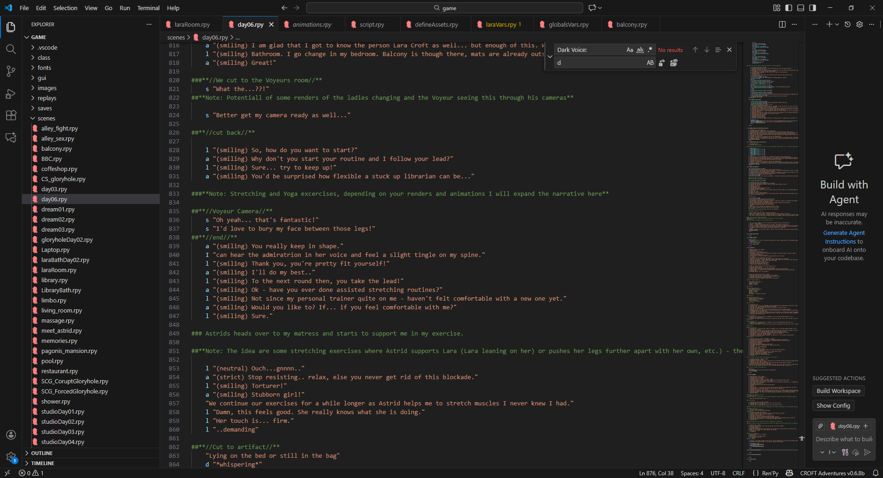
Task: Toggle Primary Side Bar visibility
Action: pyautogui.click(x=789, y=8)
